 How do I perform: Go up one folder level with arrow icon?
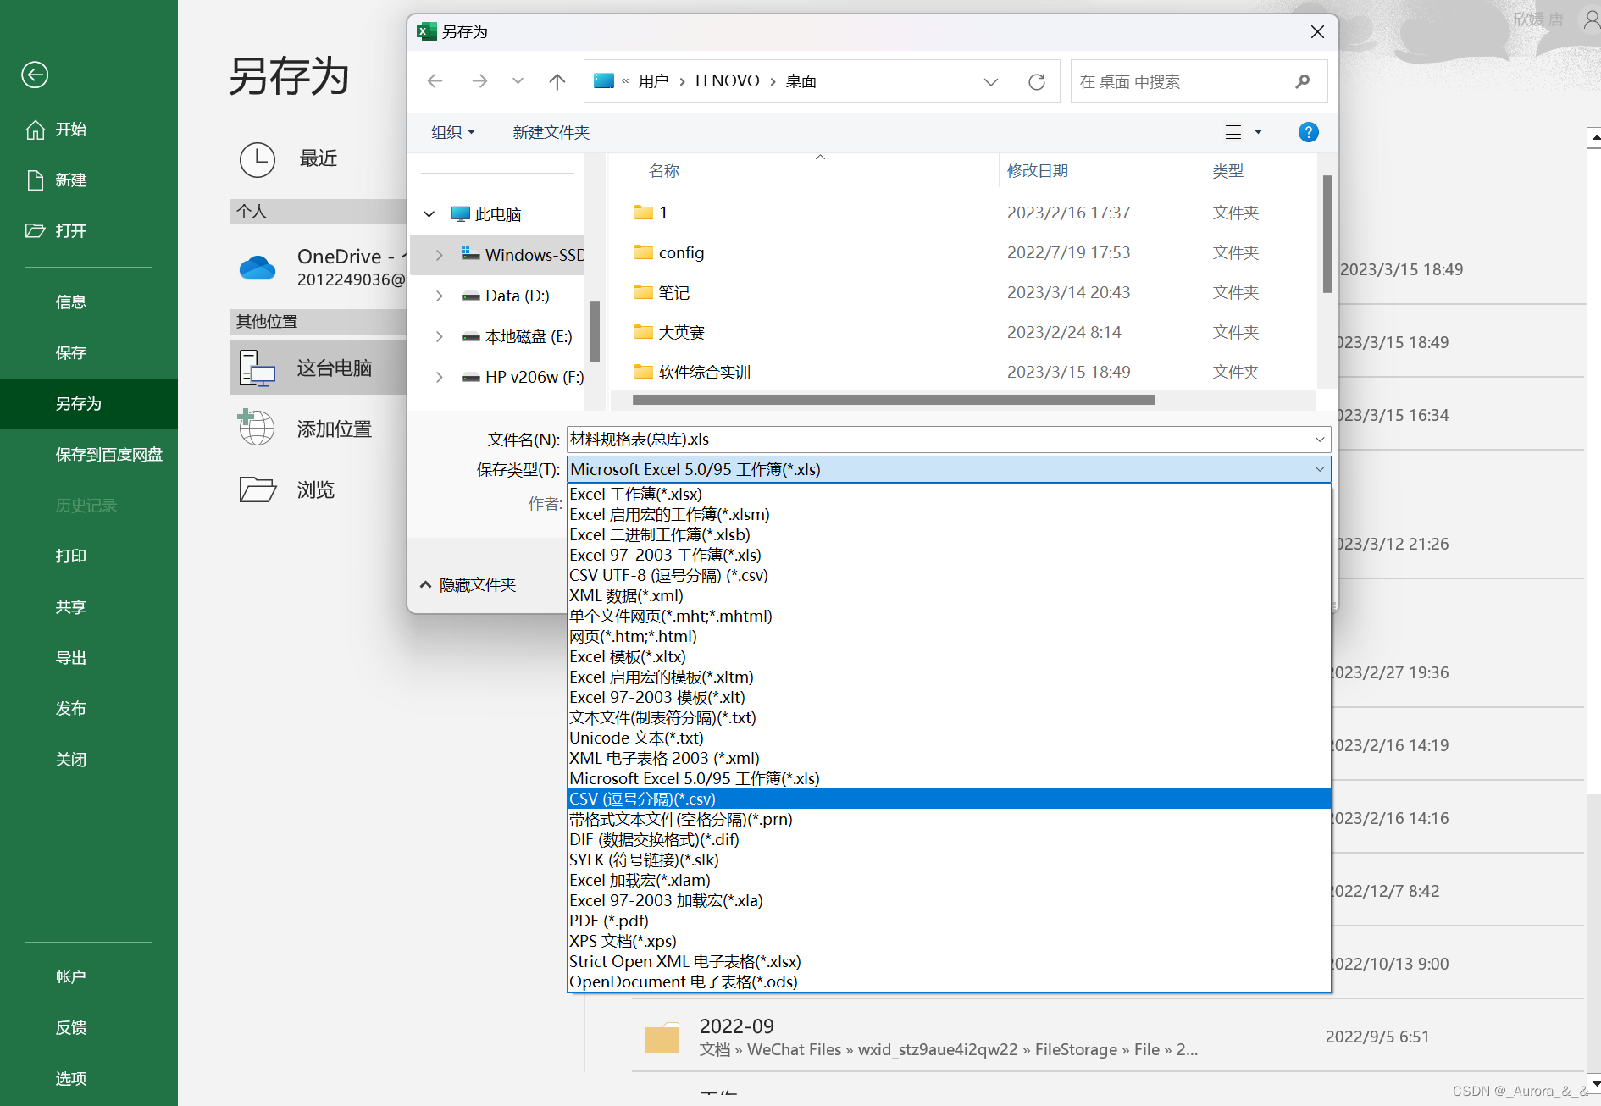point(557,81)
